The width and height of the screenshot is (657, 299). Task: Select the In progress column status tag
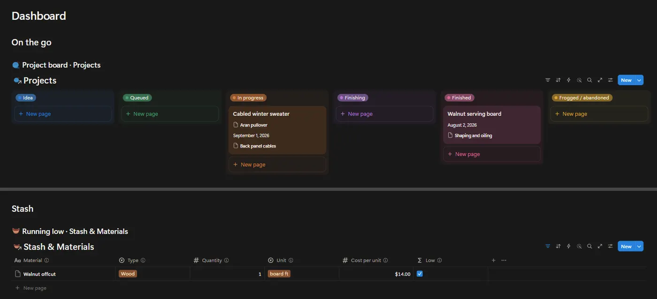[248, 98]
